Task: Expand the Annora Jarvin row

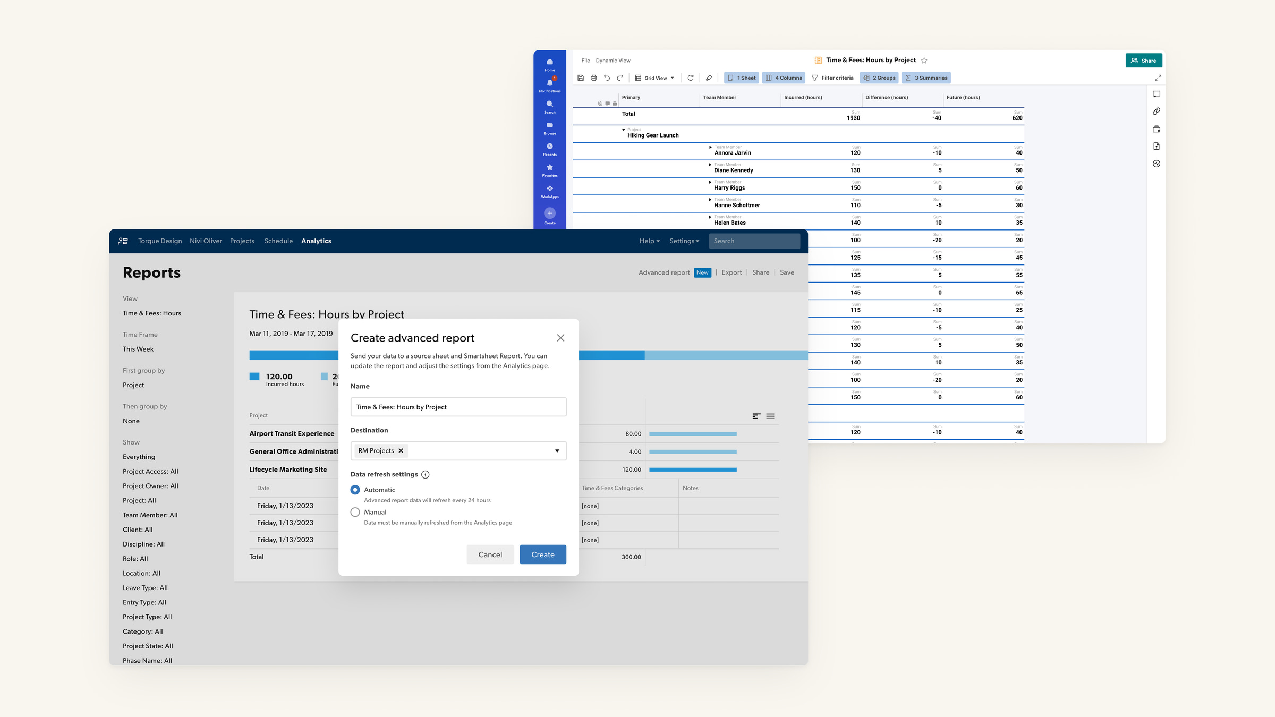Action: 710,147
